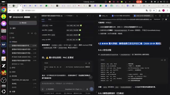The image size is (170, 95).
Task: Open the 完全权限 permission dropdown
Action: point(50,89)
